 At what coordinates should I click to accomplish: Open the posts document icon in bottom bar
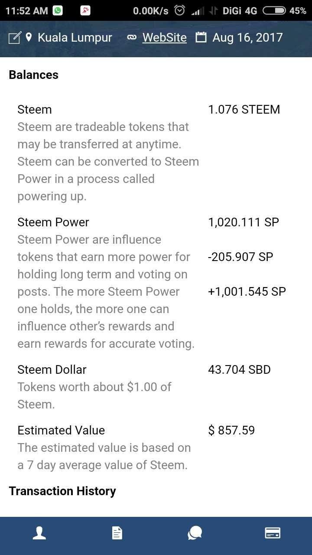[117, 533]
